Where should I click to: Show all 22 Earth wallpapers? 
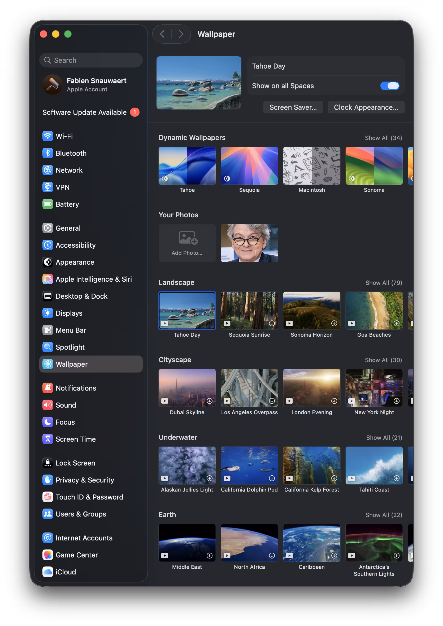[384, 515]
